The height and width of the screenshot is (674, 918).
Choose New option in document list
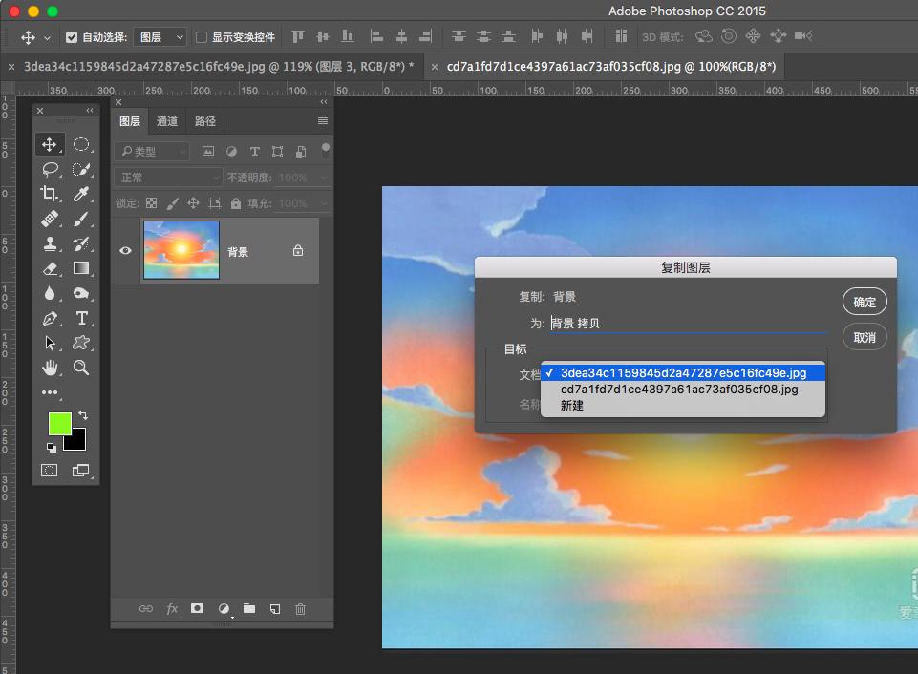[572, 406]
